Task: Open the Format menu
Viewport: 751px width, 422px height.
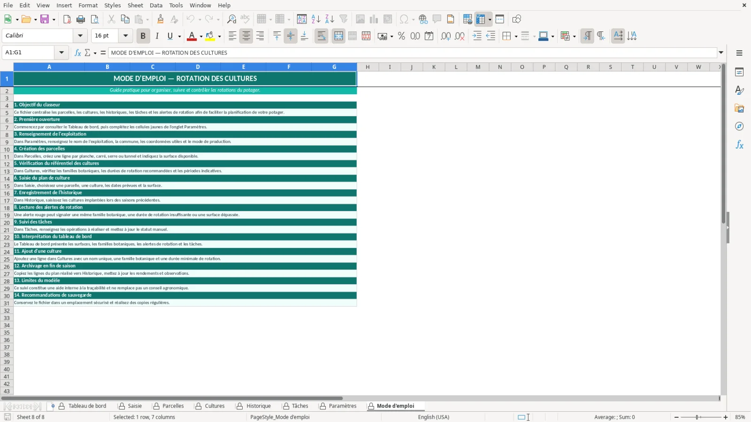Action: point(88,5)
